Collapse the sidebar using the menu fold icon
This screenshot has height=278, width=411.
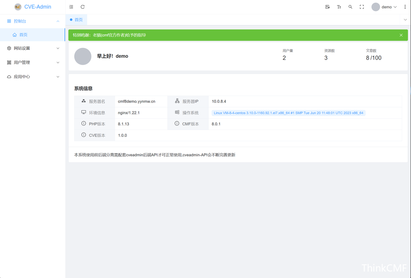point(71,7)
